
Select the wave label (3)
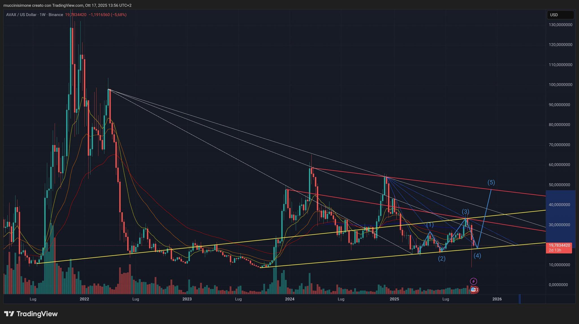click(465, 211)
